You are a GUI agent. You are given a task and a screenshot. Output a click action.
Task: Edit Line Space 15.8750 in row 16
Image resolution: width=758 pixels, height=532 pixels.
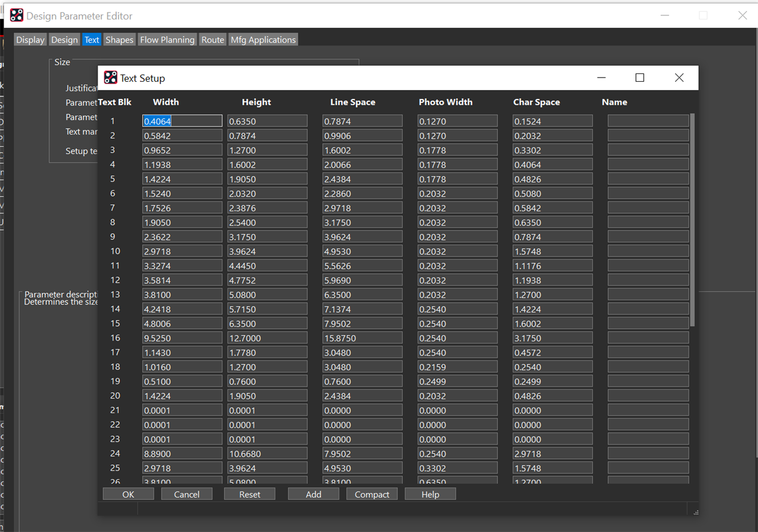coord(362,338)
